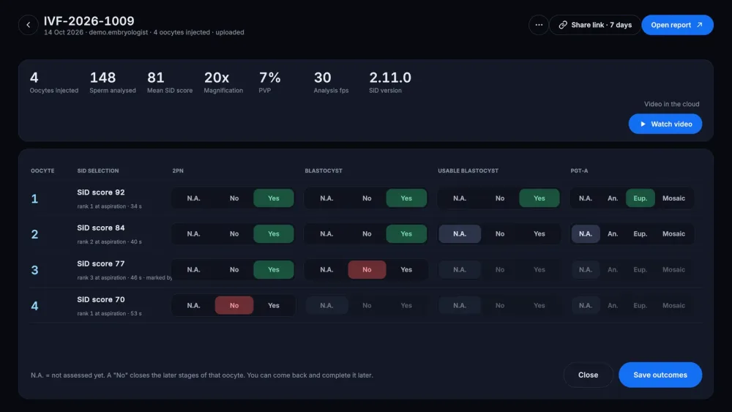
Task: Click the 20x Magnification statistic
Action: coord(223,82)
